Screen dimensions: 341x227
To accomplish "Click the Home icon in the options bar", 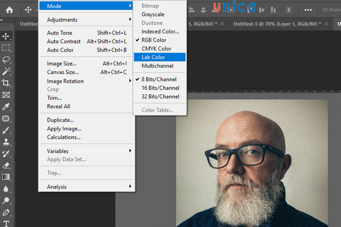I will click(9, 10).
